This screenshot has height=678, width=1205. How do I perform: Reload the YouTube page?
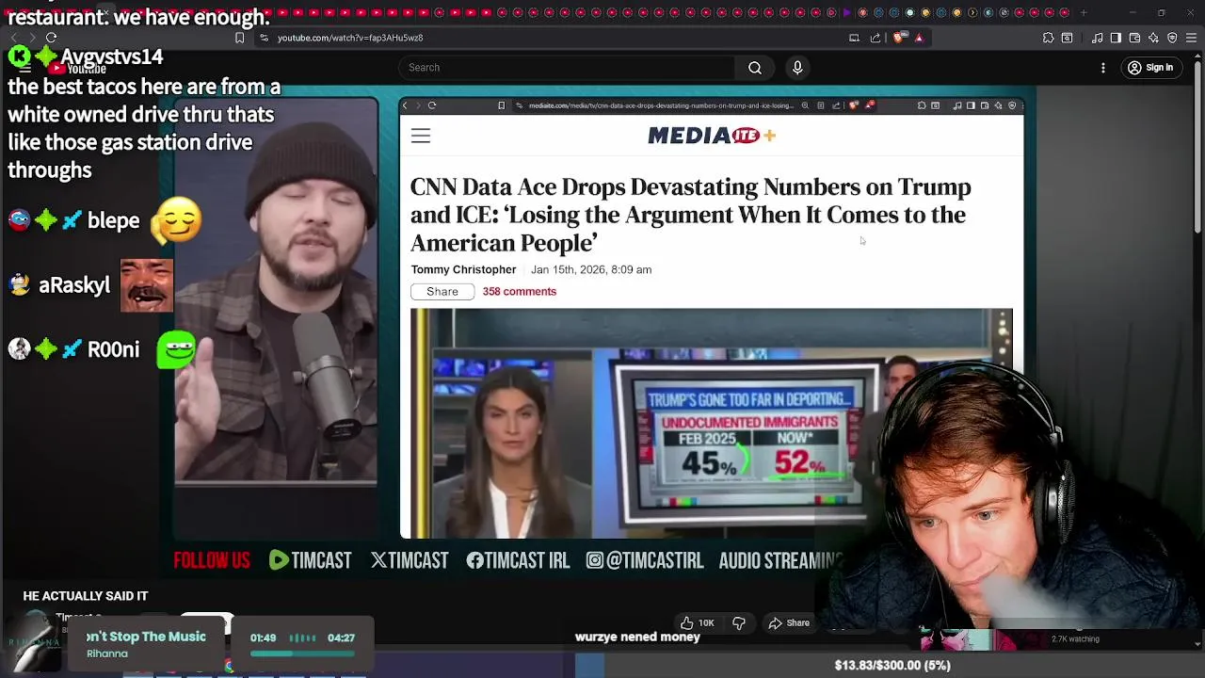coord(51,38)
